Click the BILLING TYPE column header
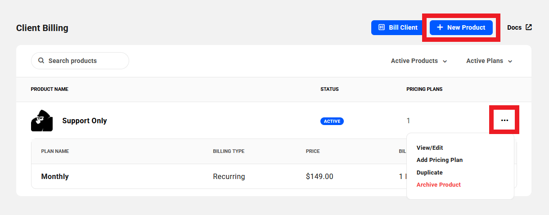Image resolution: width=549 pixels, height=215 pixels. (229, 151)
